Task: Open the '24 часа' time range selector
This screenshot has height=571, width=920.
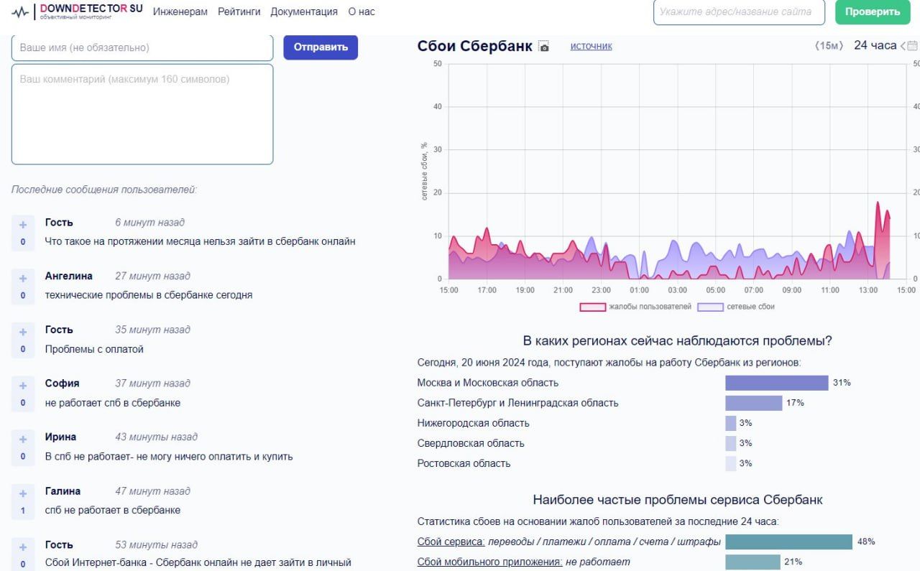Action: [x=875, y=45]
